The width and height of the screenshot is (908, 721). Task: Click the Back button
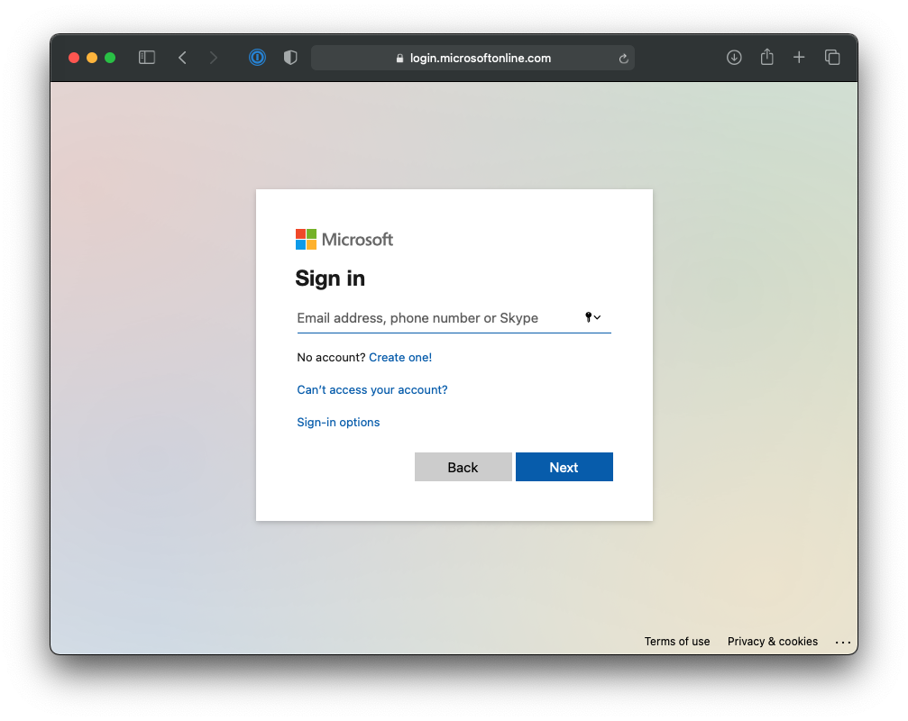(463, 467)
